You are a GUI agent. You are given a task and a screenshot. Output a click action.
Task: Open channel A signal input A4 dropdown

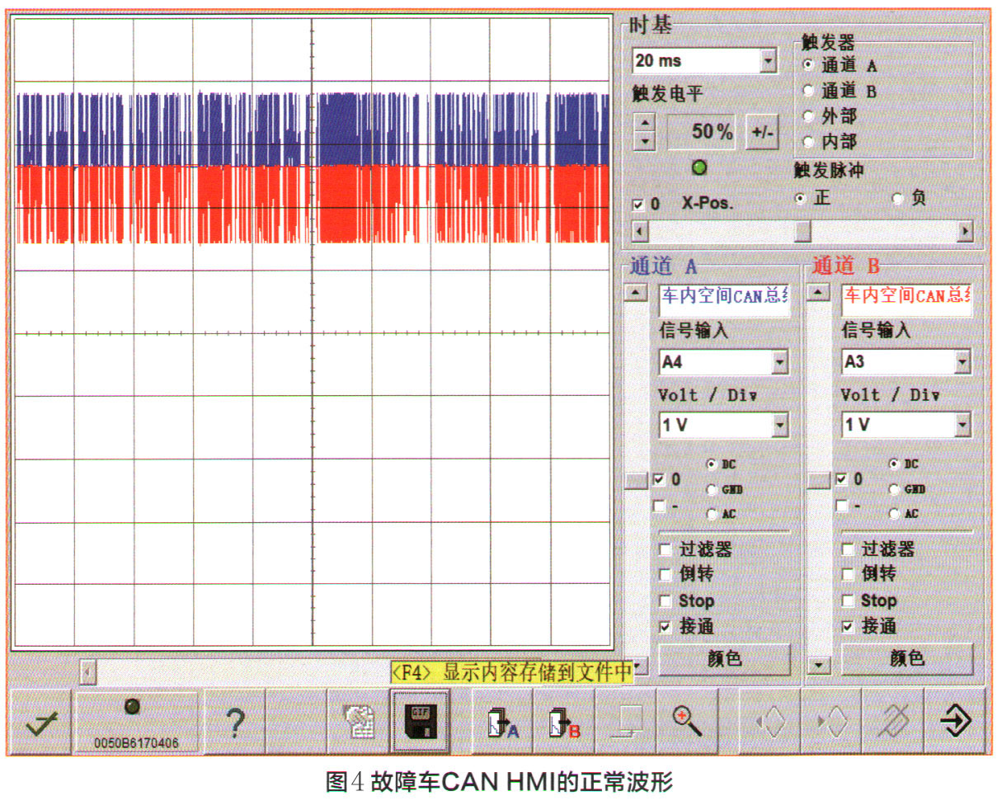pos(780,361)
